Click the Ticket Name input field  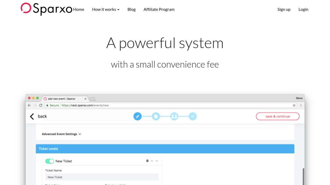[102, 177]
